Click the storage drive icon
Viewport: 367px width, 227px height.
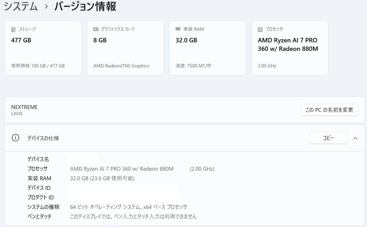pos(13,30)
